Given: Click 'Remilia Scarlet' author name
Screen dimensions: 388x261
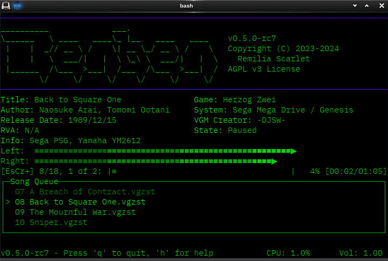Looking at the screenshot, I should tap(274, 59).
